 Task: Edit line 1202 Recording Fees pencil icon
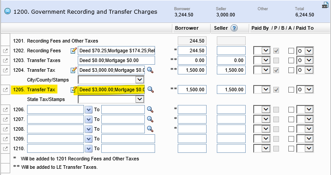coord(73,51)
